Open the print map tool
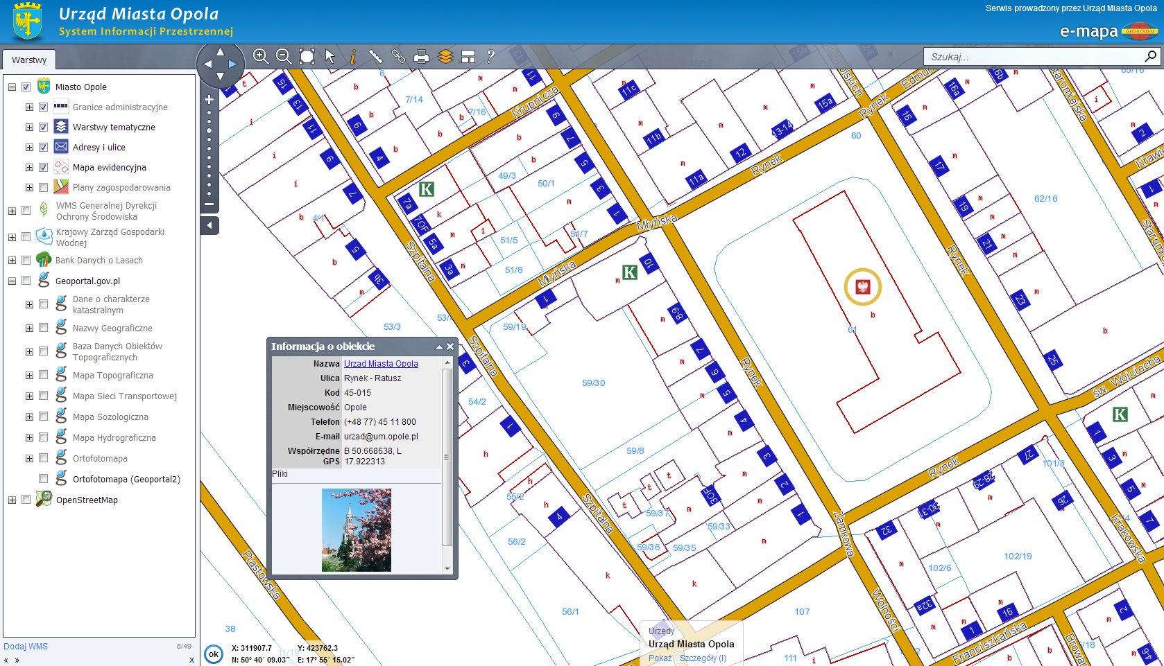 [x=421, y=56]
